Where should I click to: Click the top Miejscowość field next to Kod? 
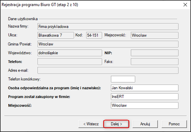pyautogui.click(x=155, y=35)
